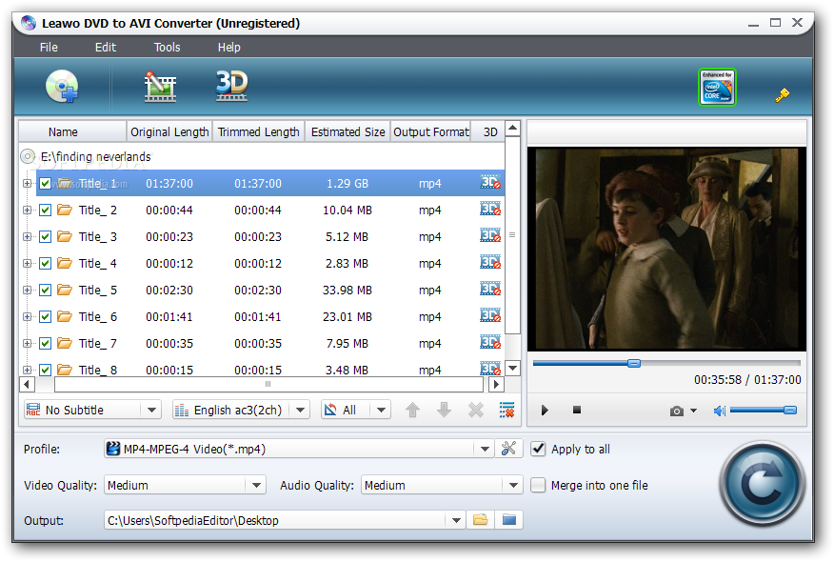This screenshot has height=562, width=834.
Task: Click the Intel Core enhanced badge
Action: tap(717, 87)
